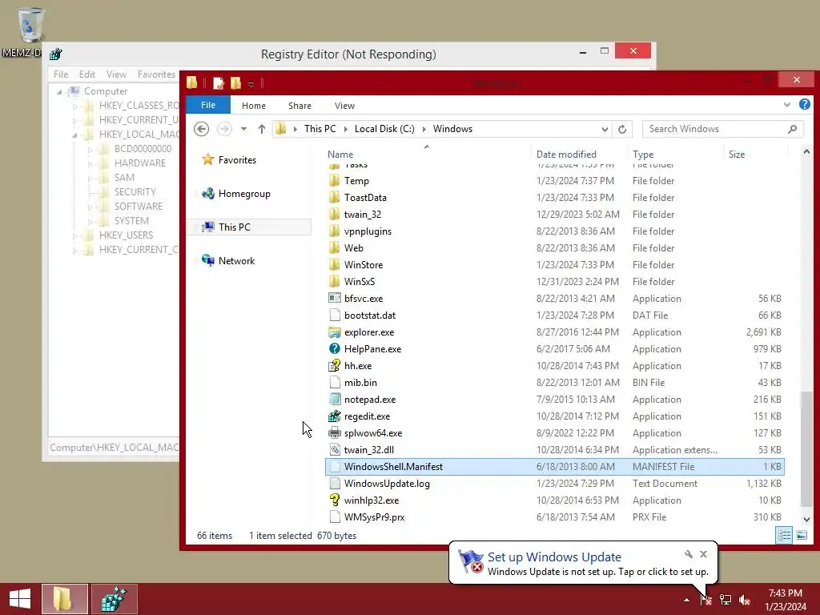The width and height of the screenshot is (820, 615).
Task: Expand the ribbon with the chevron
Action: click(786, 105)
